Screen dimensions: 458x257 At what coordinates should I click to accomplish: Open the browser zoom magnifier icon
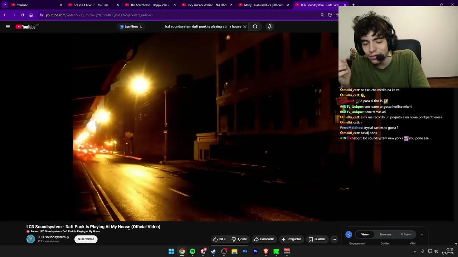point(322,15)
